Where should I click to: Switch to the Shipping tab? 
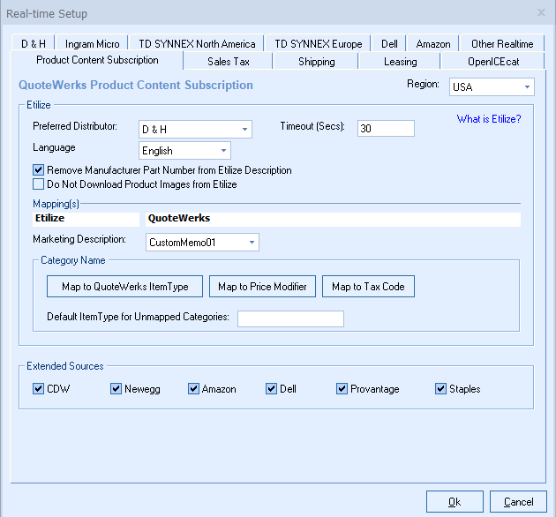[316, 62]
